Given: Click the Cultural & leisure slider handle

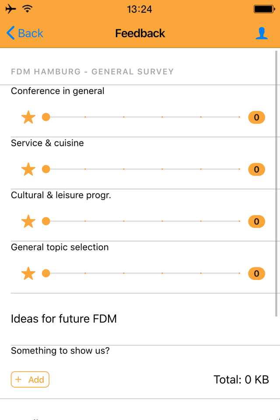Looking at the screenshot, I should (x=46, y=221).
